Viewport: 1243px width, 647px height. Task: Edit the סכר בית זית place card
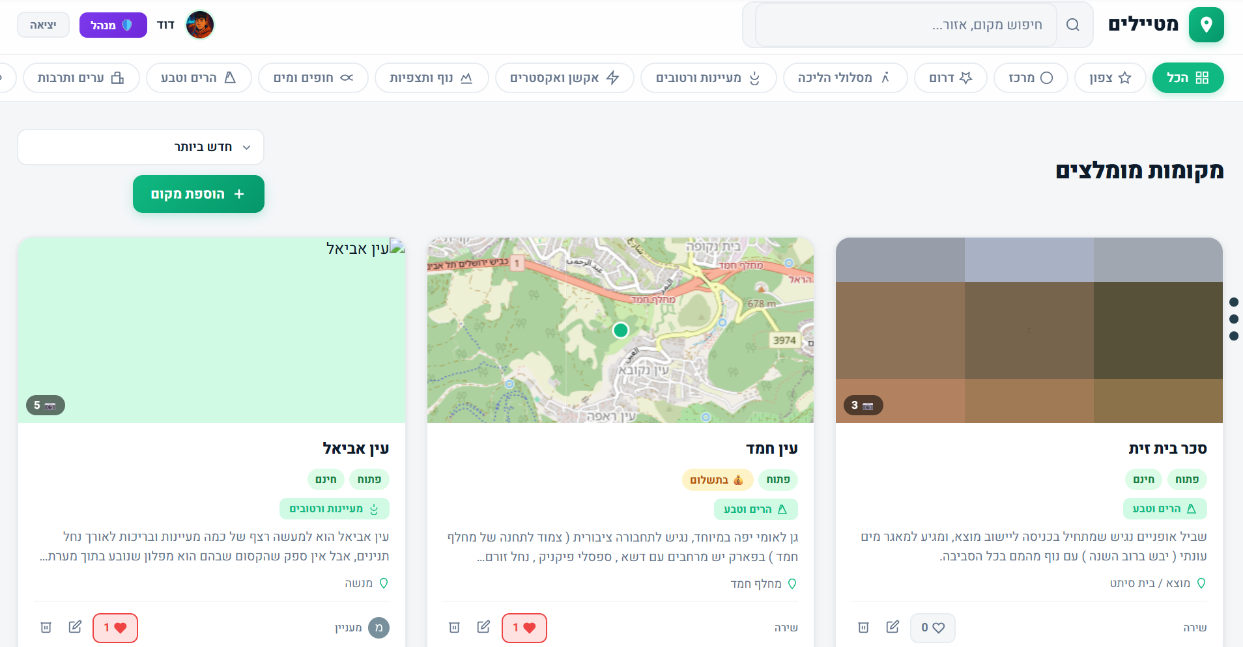(893, 627)
